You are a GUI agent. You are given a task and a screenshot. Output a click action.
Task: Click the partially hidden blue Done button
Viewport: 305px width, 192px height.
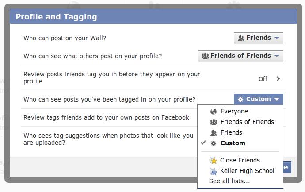[x=287, y=167]
